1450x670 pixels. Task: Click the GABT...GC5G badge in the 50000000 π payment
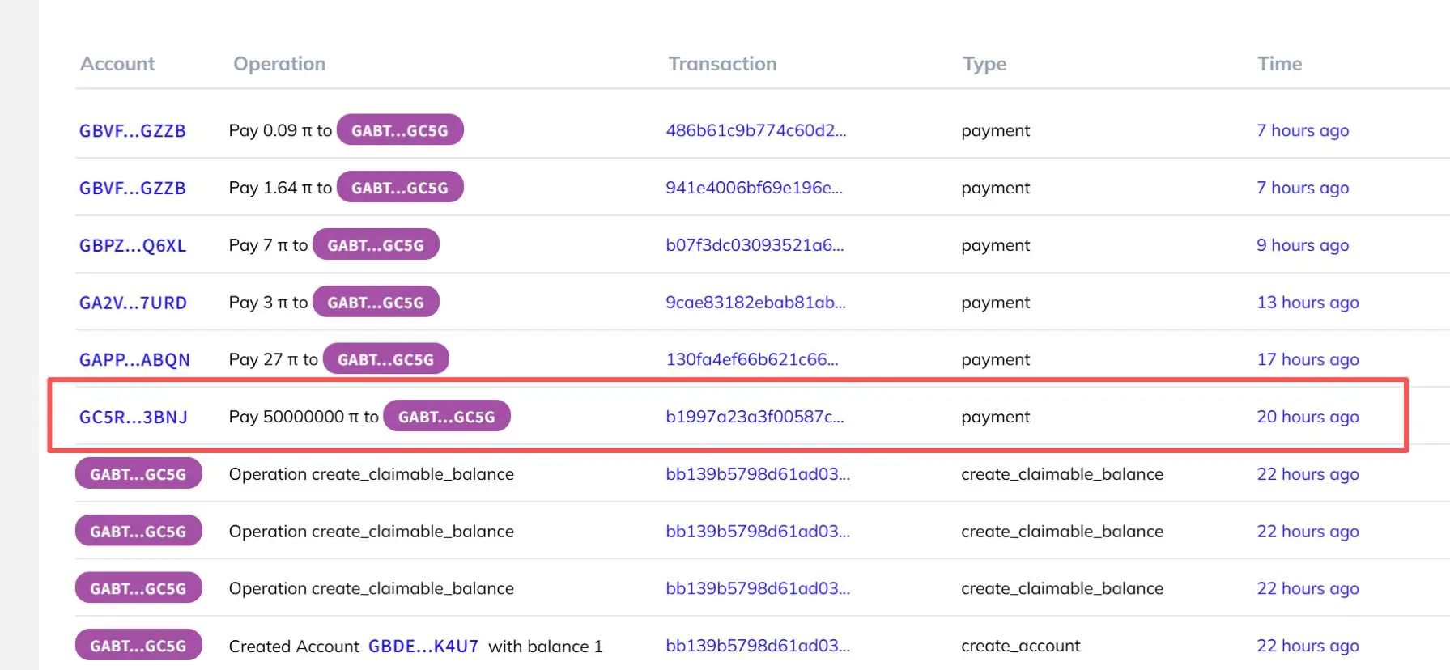447,417
